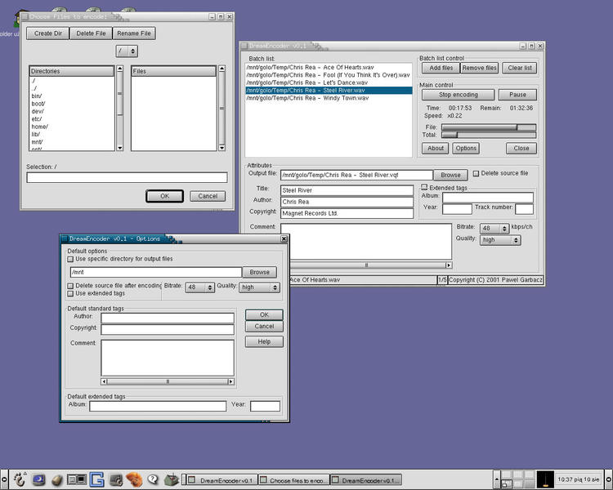Open the Choose files window menu icon
Screen dimensions: 613x490
coord(25,17)
